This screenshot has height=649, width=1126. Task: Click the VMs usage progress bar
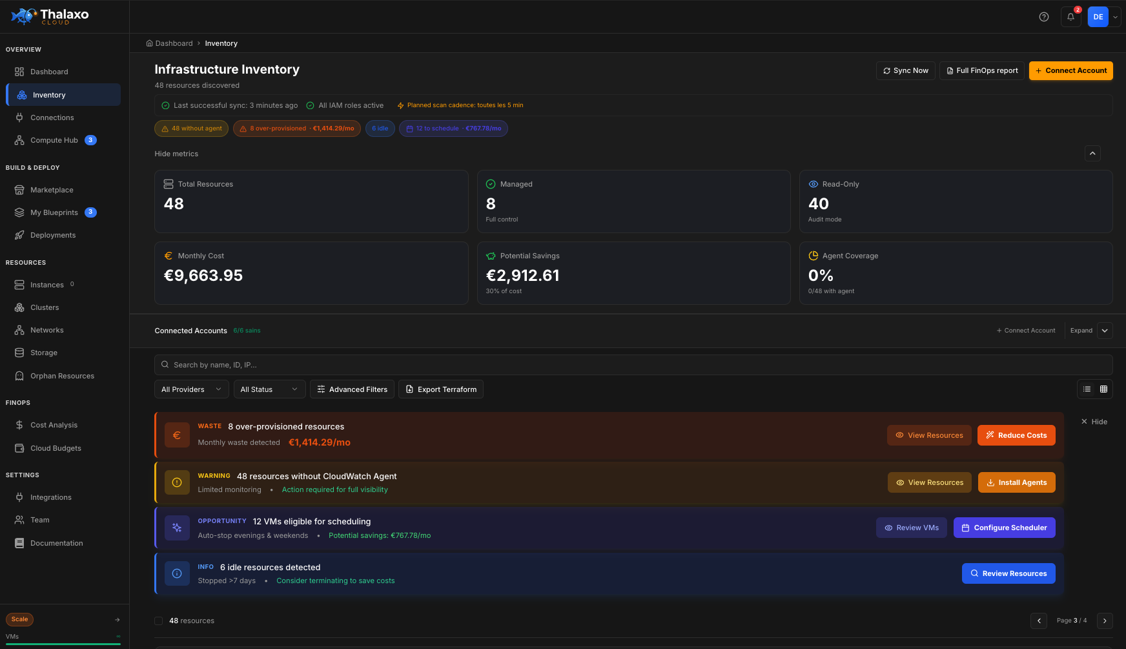(63, 644)
